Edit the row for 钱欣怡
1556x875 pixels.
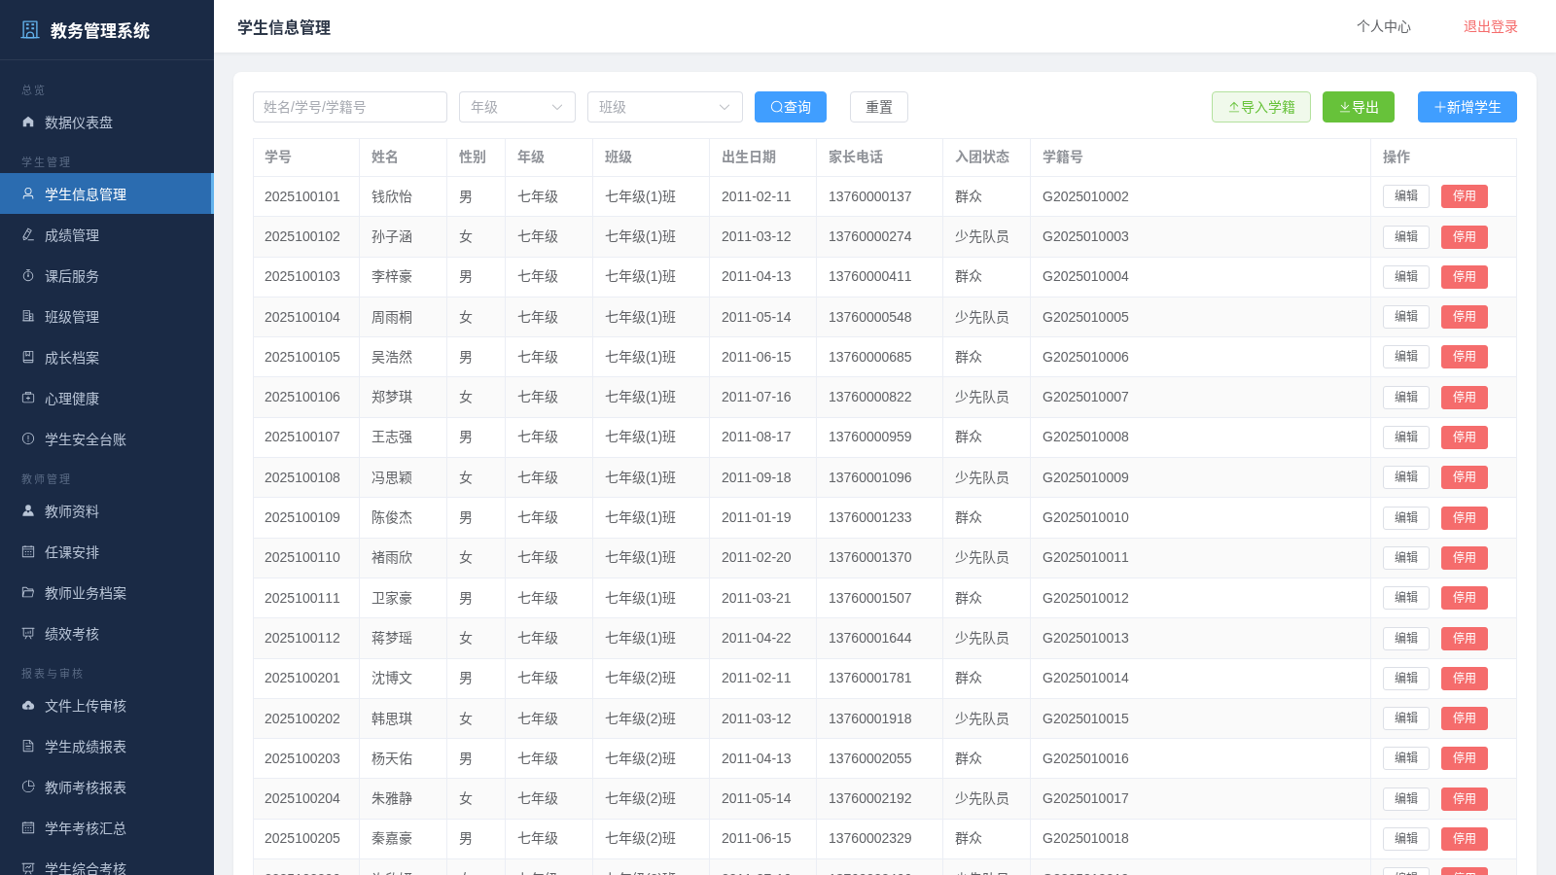1406,196
